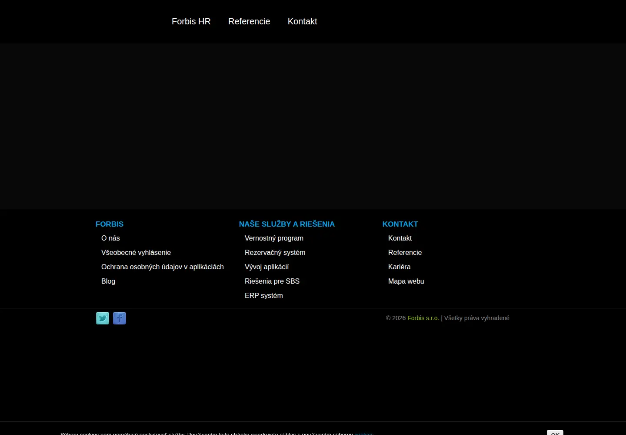Go to 'Vývoj aplikácií' footer link

pos(266,267)
